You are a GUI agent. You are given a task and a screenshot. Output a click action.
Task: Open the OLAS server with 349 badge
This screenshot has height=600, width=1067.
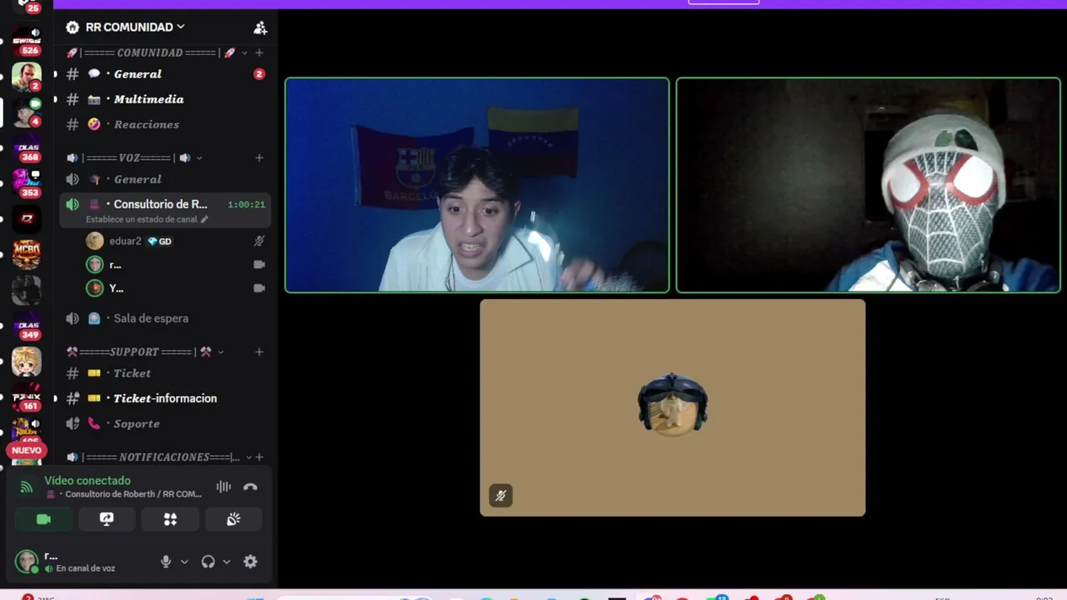click(27, 327)
